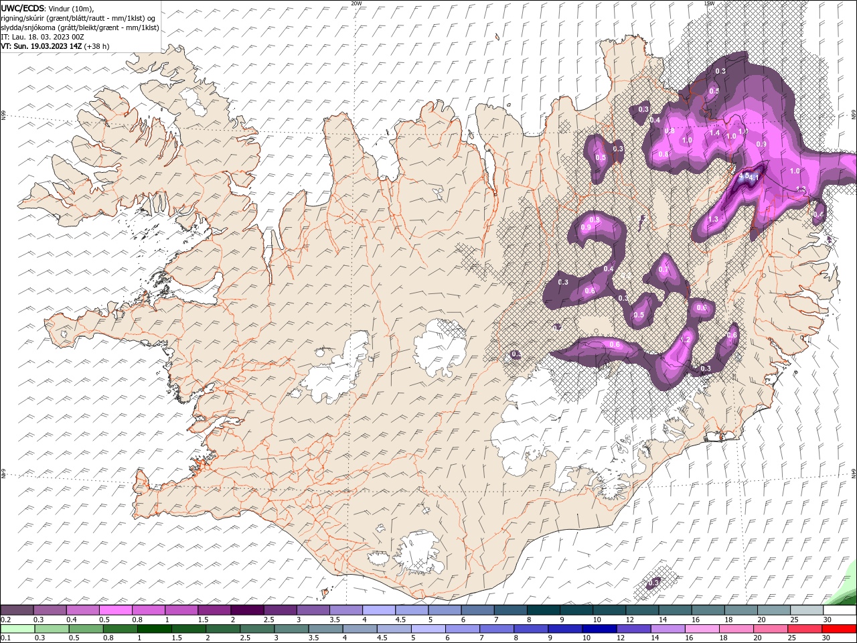Pick the top legend swatch between 18 and 20
Screen dimensions: 857x643
pos(741,610)
